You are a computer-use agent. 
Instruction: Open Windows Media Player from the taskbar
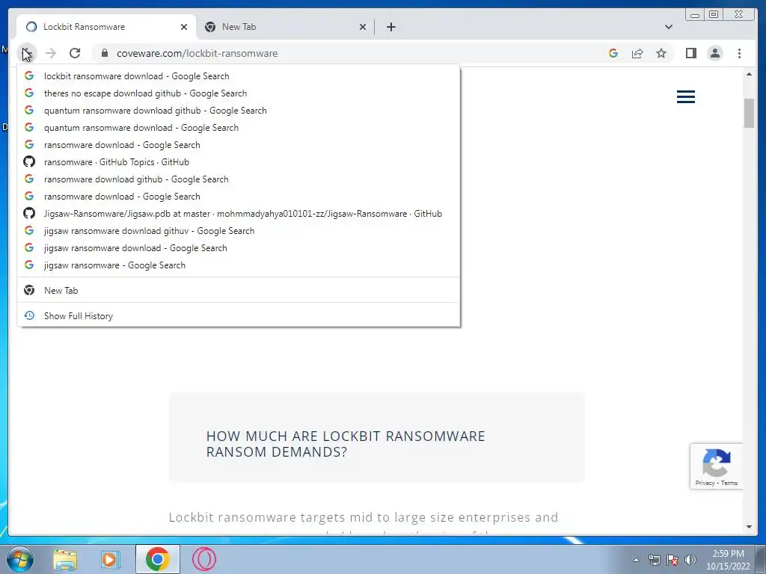click(111, 559)
